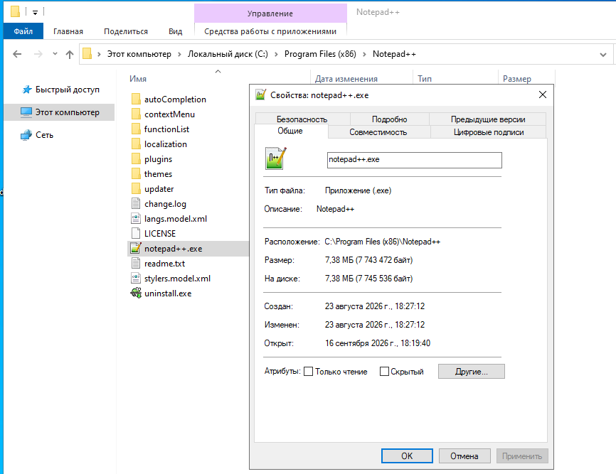The image size is (616, 474).
Task: Click the readme.txt file icon
Action: pyautogui.click(x=136, y=263)
